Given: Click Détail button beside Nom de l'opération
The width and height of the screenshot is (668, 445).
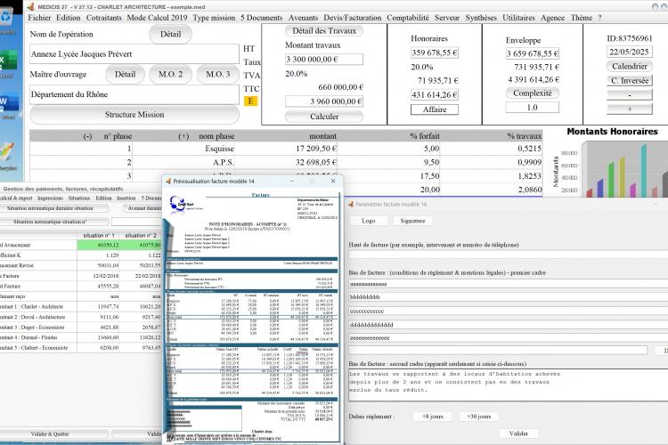Looking at the screenshot, I should [170, 34].
